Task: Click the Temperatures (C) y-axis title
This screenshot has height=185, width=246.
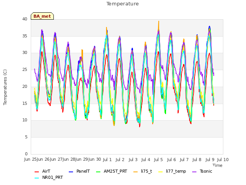Action: tap(5, 87)
